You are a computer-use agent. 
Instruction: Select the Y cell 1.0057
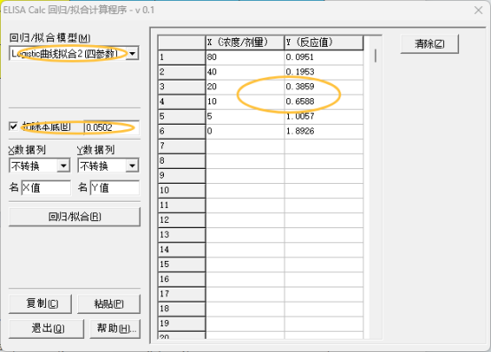pyautogui.click(x=323, y=117)
